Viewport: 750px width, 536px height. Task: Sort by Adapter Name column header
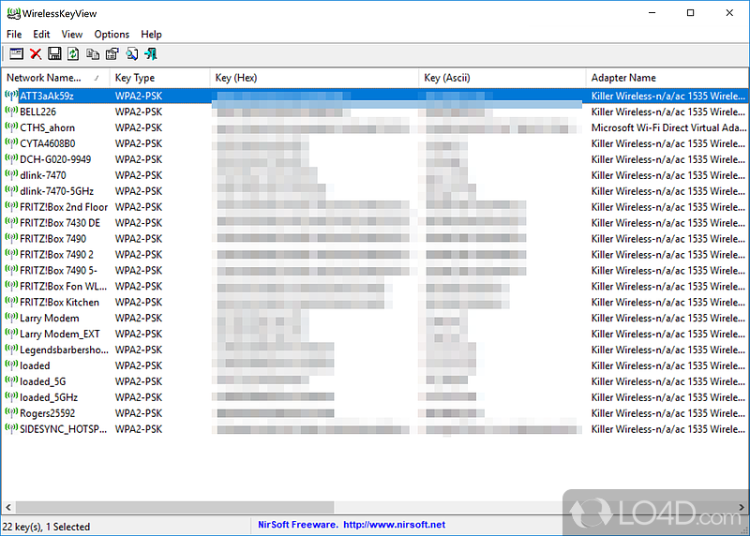[667, 78]
